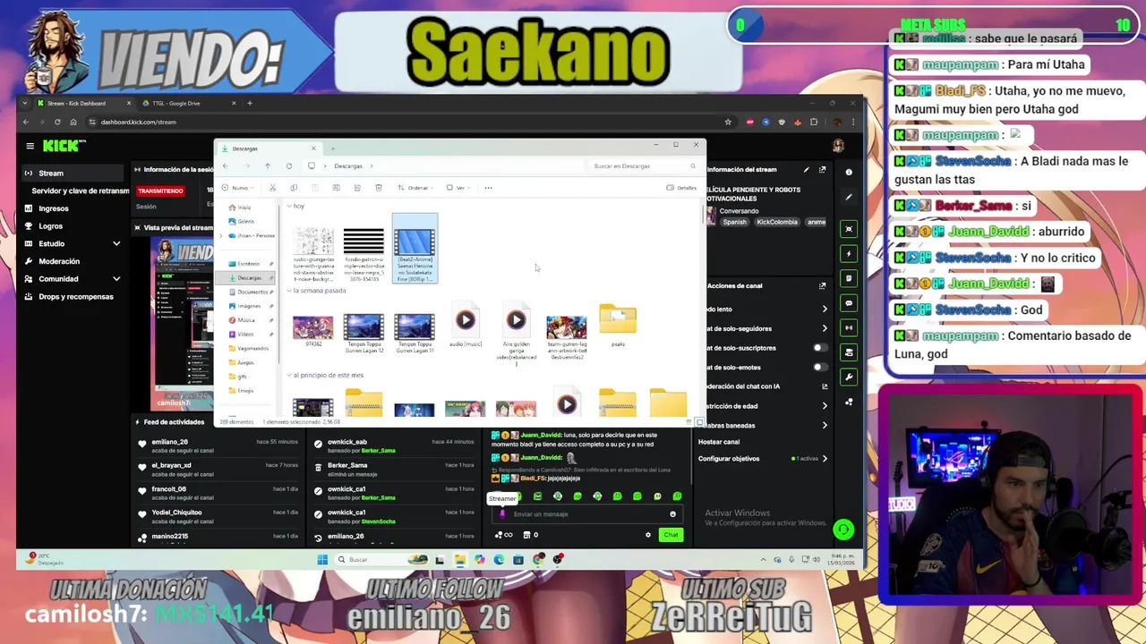Open Galería in Explorer navigation
1146x644 pixels.
point(242,221)
